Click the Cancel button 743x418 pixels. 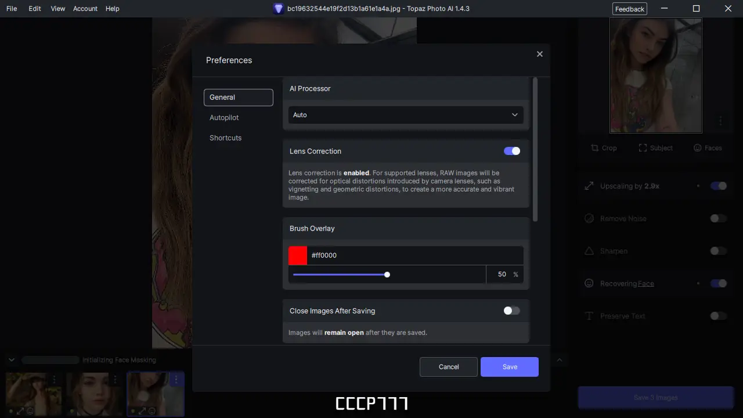(x=449, y=367)
